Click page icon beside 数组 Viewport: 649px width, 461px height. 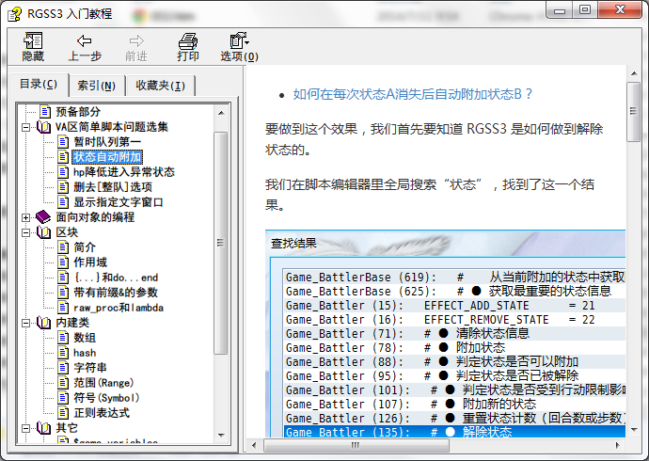click(63, 338)
